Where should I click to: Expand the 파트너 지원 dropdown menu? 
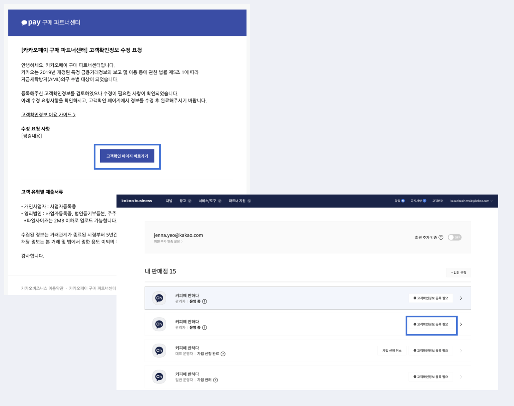click(240, 201)
